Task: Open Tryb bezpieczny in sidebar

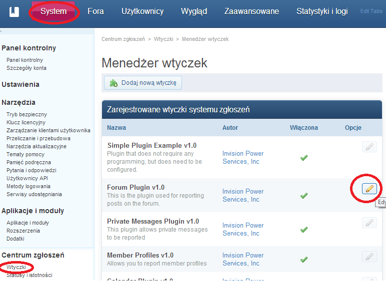Action: [x=26, y=114]
